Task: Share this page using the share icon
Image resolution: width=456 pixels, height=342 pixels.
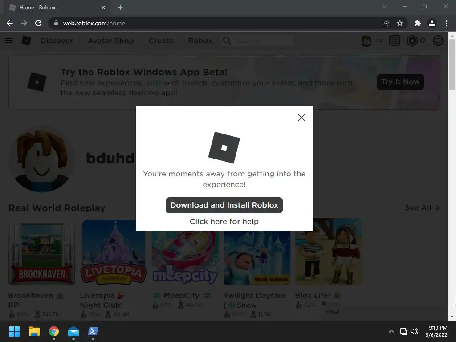Action: click(386, 23)
